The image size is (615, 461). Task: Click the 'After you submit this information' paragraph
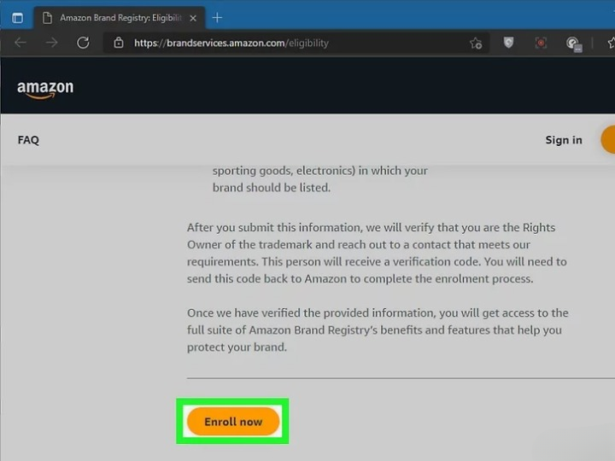pos(377,253)
